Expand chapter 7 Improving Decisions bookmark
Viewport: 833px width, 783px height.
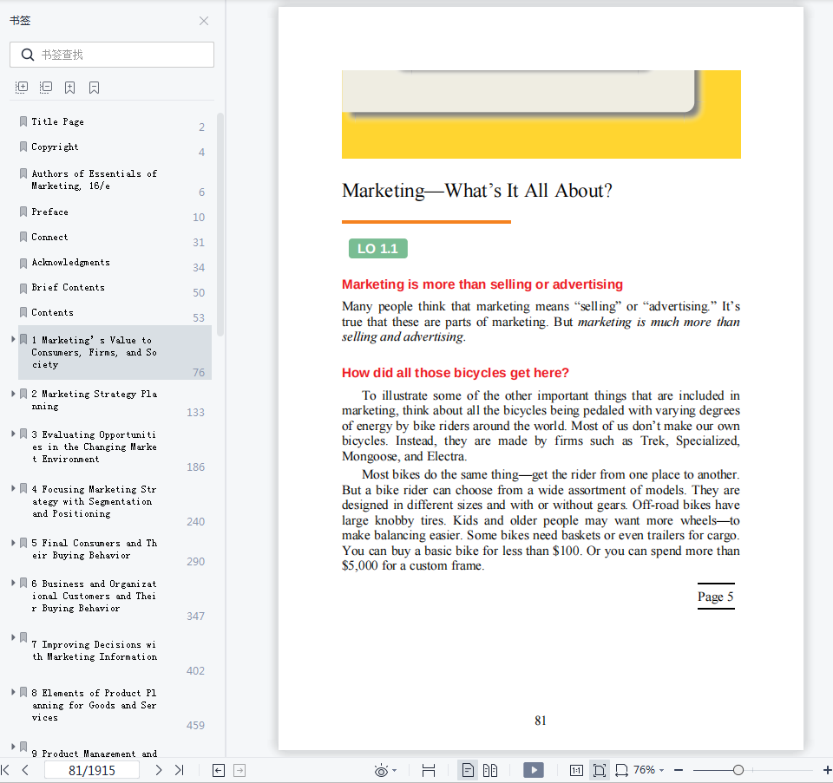tap(13, 637)
